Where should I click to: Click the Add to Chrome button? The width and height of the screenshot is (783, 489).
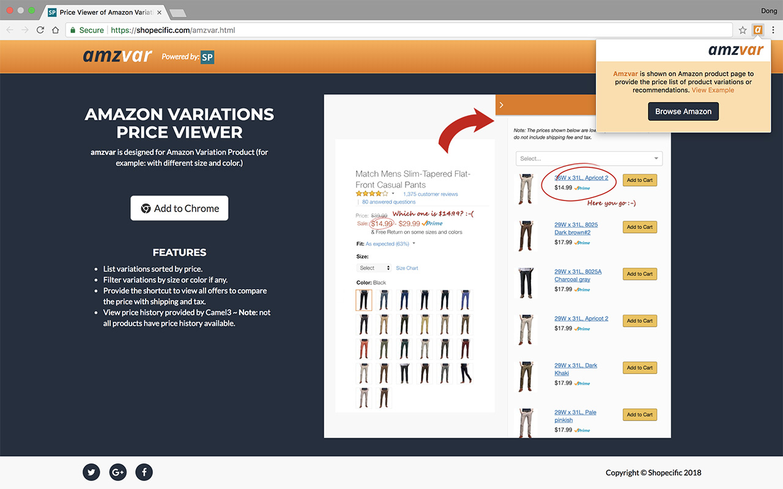pyautogui.click(x=179, y=208)
